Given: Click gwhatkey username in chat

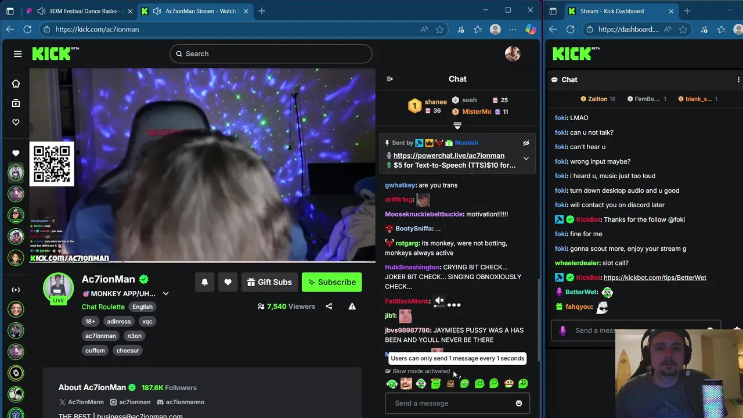Looking at the screenshot, I should pos(400,185).
